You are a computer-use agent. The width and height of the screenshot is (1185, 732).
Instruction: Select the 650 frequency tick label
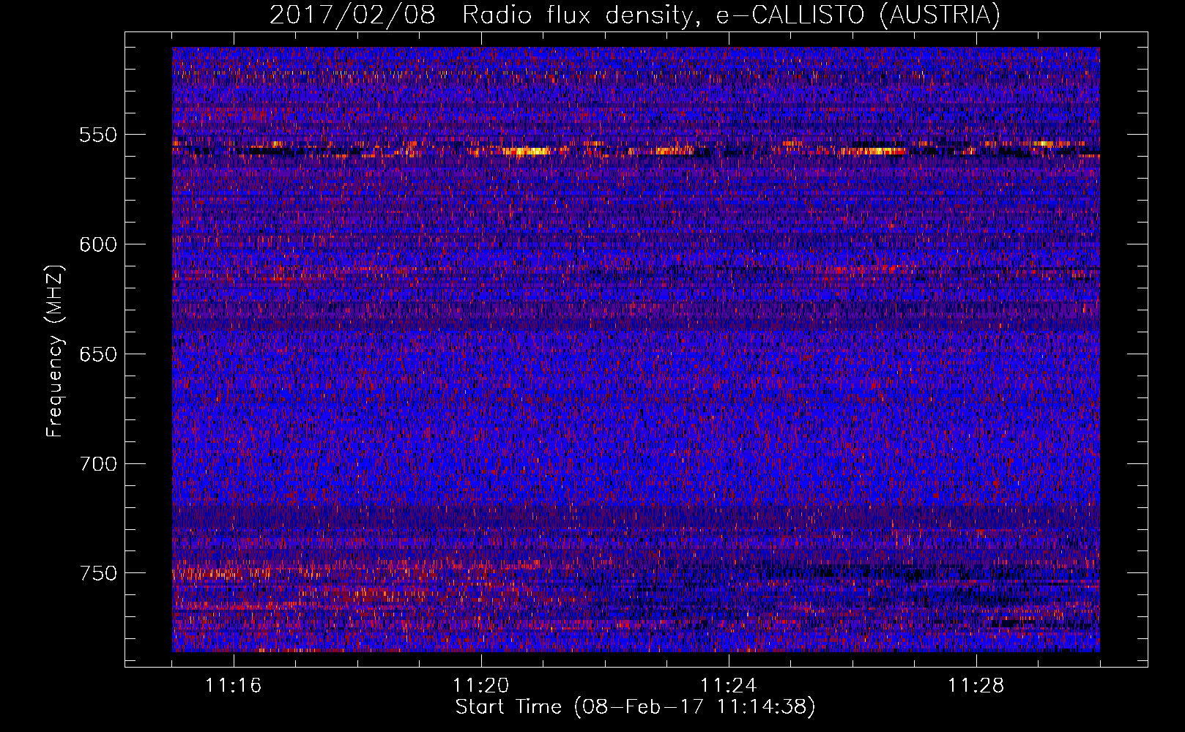click(98, 354)
